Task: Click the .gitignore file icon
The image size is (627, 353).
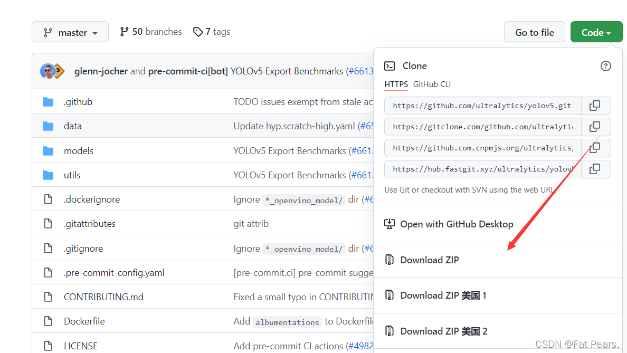Action: [x=48, y=248]
